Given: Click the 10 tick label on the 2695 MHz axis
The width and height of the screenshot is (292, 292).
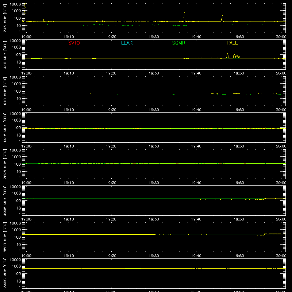Looking at the screenshot, I should (19, 172).
